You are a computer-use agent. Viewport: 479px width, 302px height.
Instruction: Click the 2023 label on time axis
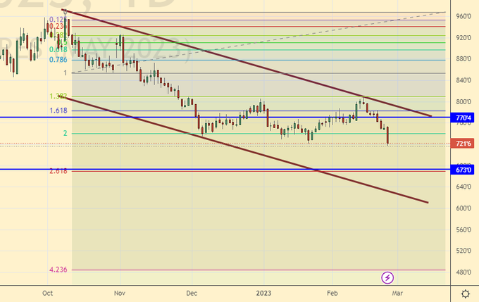(x=263, y=292)
